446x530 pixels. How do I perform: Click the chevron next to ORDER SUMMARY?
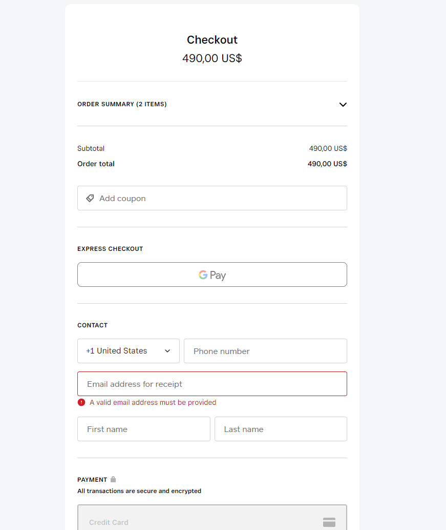pyautogui.click(x=343, y=104)
